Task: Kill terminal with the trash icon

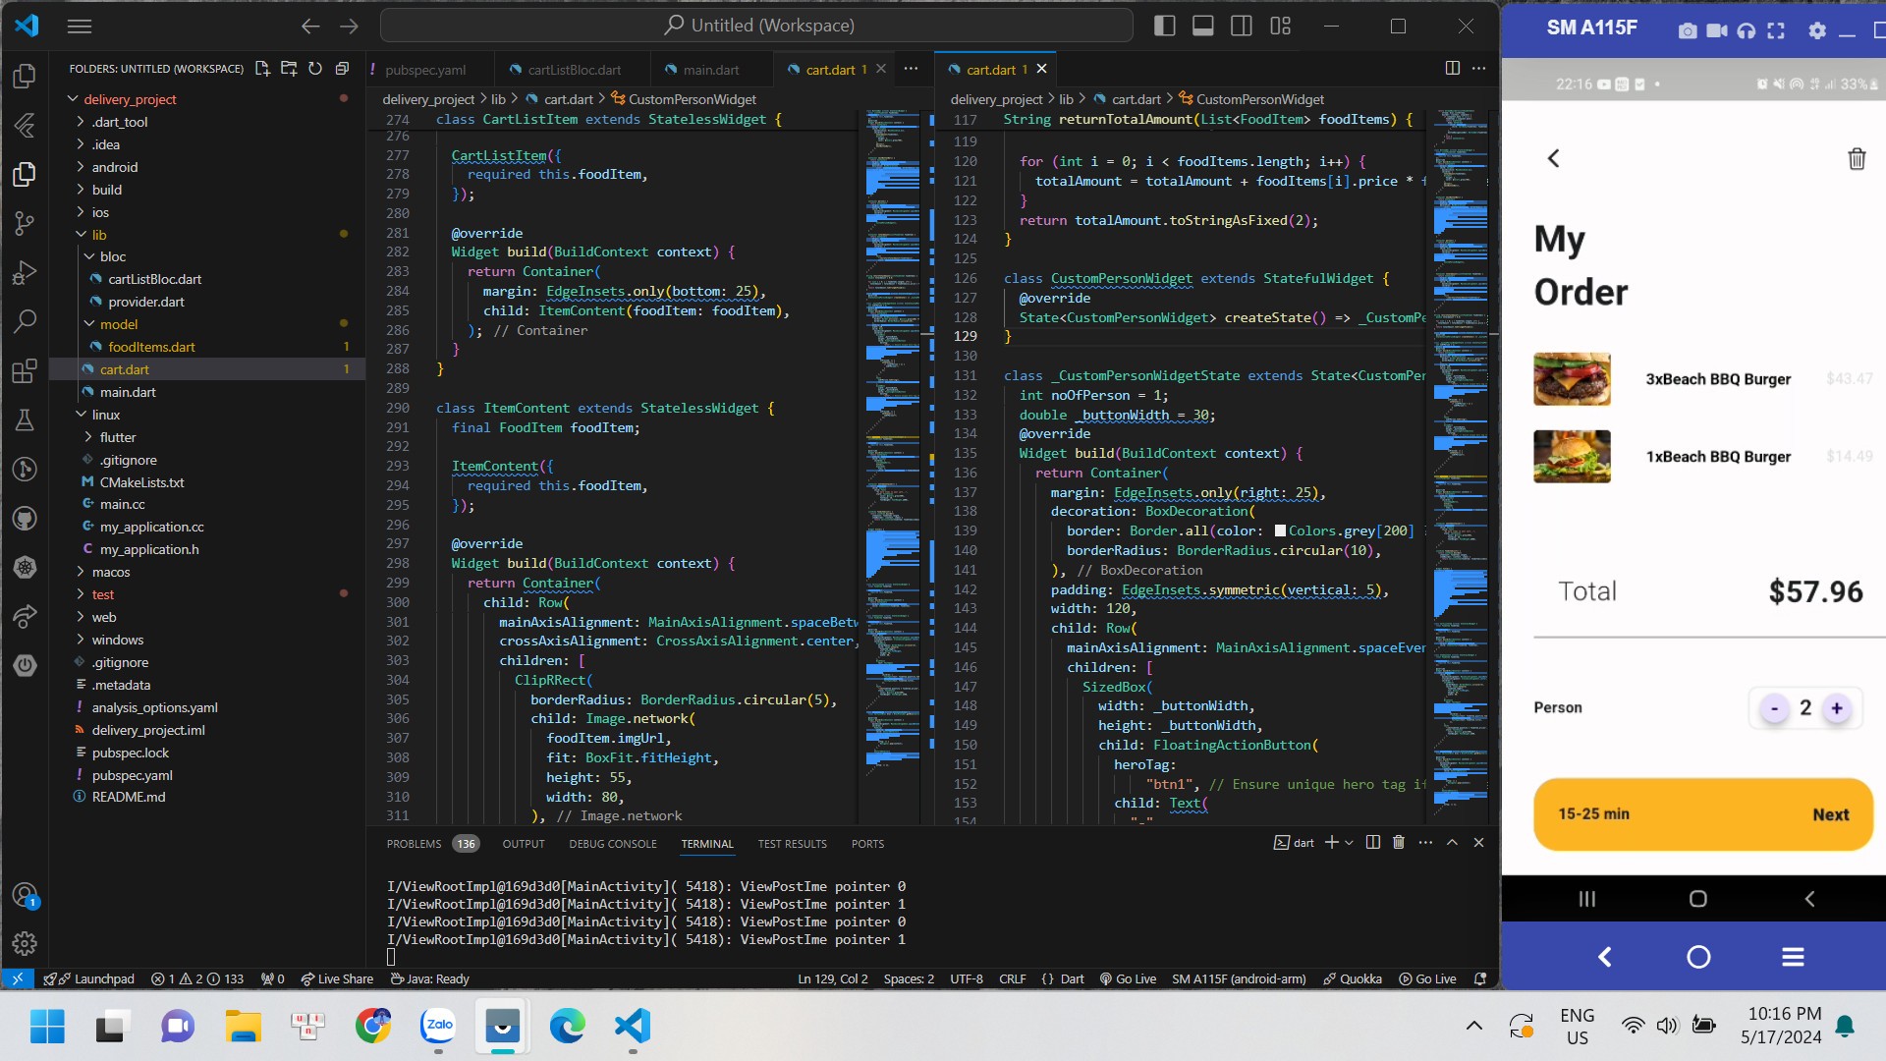Action: tap(1399, 843)
